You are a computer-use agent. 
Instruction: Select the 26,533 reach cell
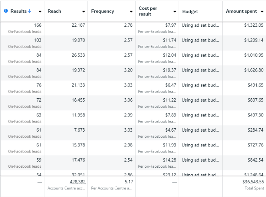pos(78,55)
